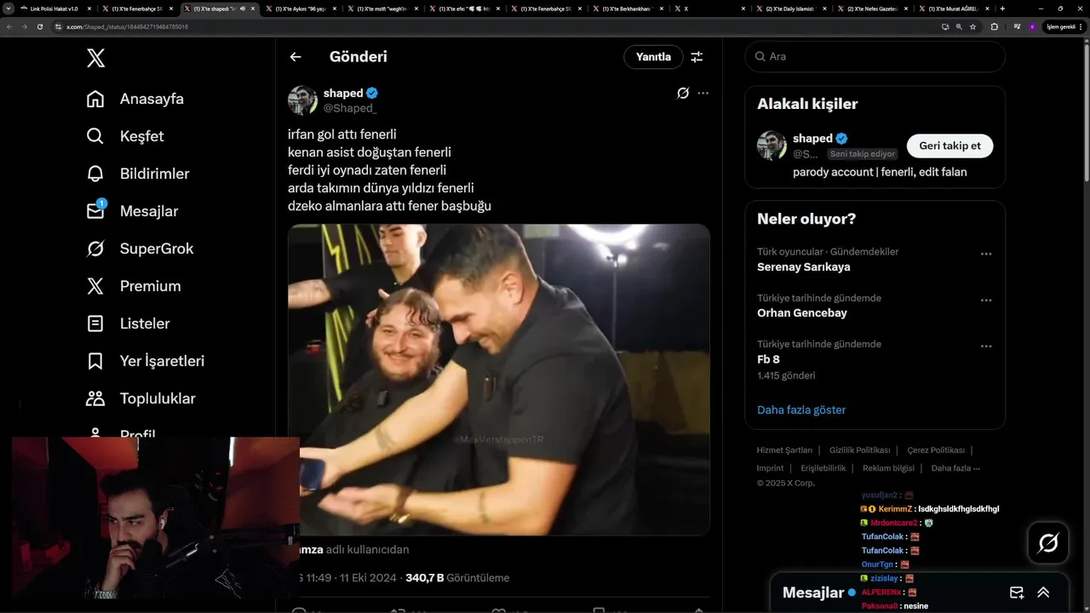Viewport: 1090px width, 613px height.
Task: Switch to Link Polisi Hakat v1.0 tab
Action: tap(54, 9)
